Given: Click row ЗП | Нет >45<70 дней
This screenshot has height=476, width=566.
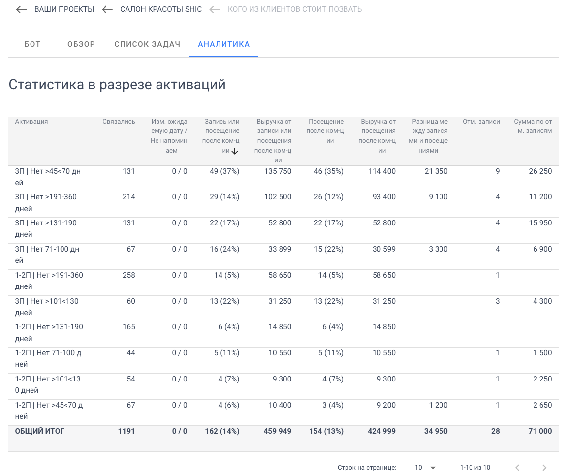Looking at the screenshot, I should [283, 178].
